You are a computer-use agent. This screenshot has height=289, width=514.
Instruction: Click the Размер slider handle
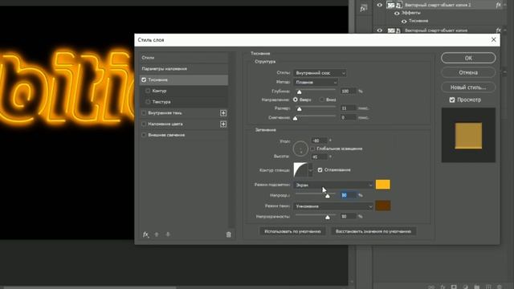(x=299, y=109)
